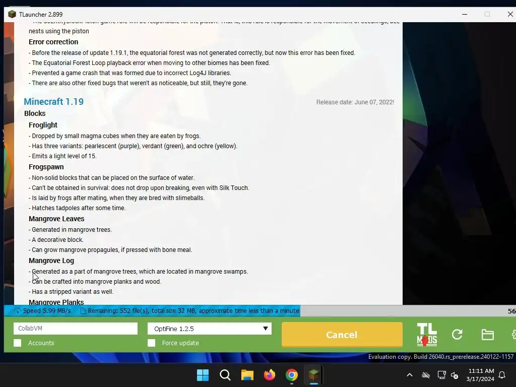Click 'Generated in mangrove trees' line
This screenshot has height=387, width=516.
[x=70, y=230]
